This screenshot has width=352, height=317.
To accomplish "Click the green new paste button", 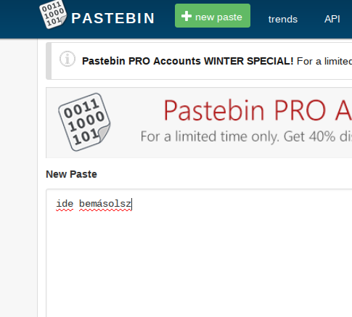I will [x=213, y=16].
